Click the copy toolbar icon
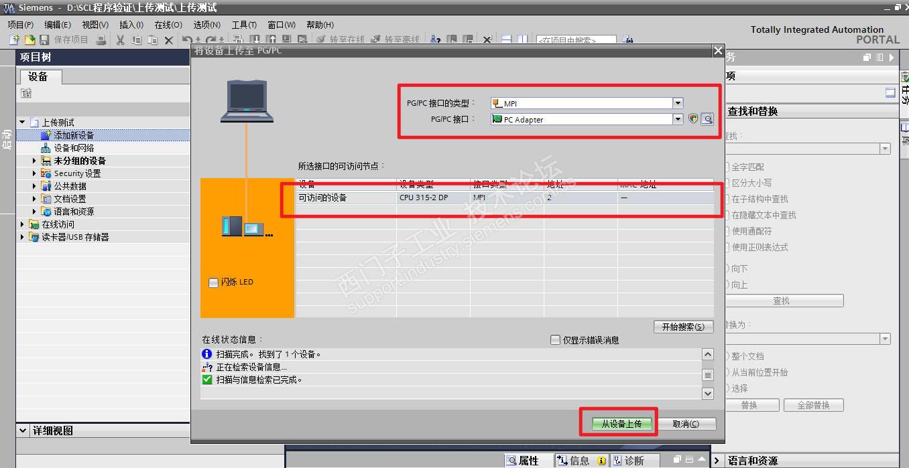The width and height of the screenshot is (909, 468). 136,40
